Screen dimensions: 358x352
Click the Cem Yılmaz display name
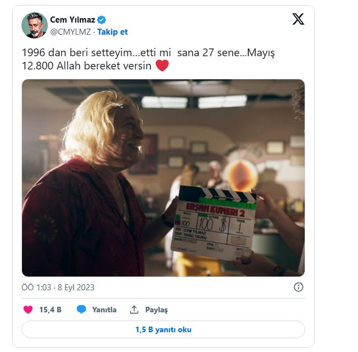tap(73, 20)
